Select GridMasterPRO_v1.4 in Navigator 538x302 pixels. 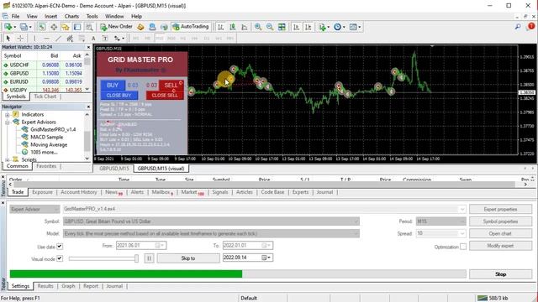point(53,129)
